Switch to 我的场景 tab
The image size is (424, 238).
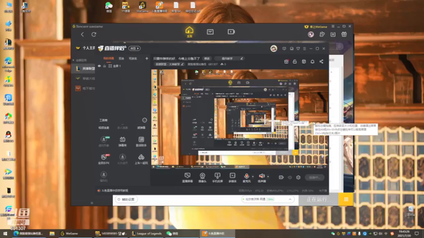(109, 58)
